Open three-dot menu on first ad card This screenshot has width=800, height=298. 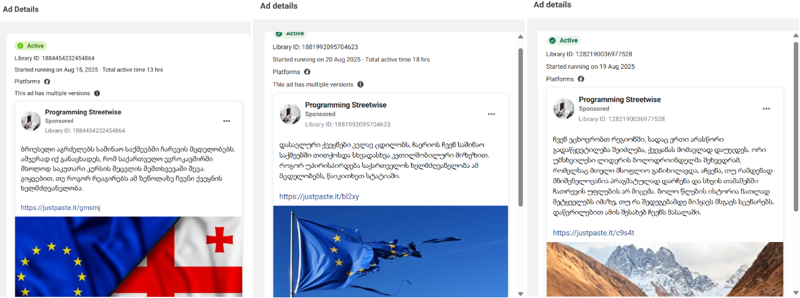pyautogui.click(x=227, y=121)
